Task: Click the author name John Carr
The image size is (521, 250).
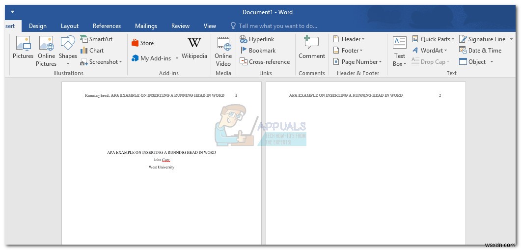Action: coord(162,160)
